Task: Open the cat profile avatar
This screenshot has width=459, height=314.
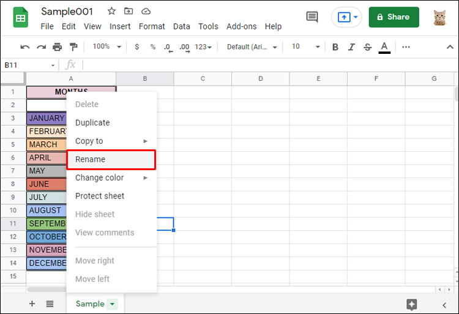Action: click(x=439, y=17)
